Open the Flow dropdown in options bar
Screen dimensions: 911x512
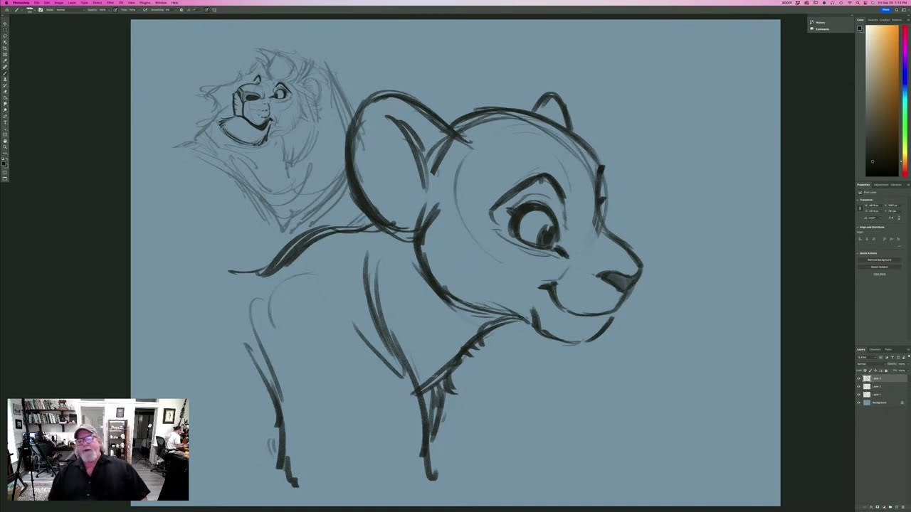(139, 9)
